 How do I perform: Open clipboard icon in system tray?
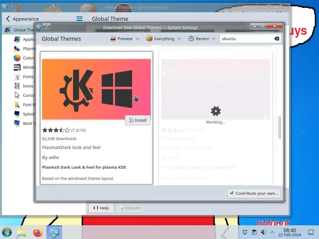tap(254, 232)
